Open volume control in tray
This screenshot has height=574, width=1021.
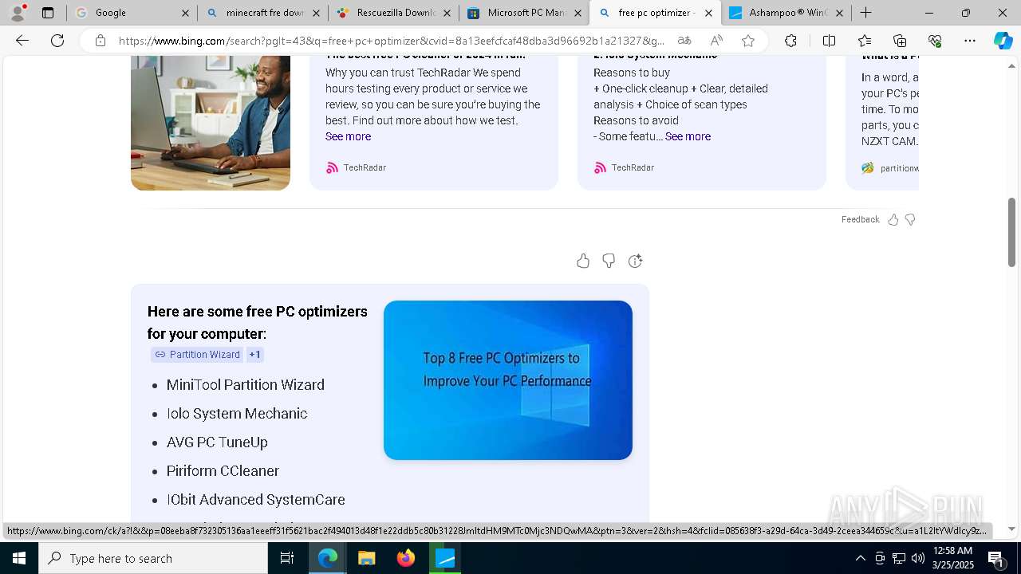tap(918, 558)
